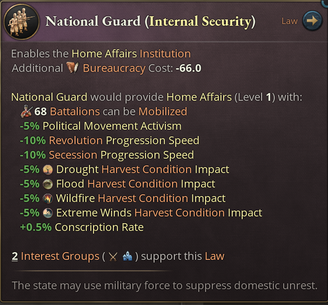Click the Extreme Winds condition icon
This screenshot has width=328, height=305.
(47, 213)
